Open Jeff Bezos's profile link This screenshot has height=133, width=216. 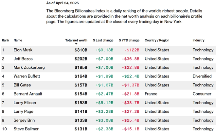click(23, 59)
